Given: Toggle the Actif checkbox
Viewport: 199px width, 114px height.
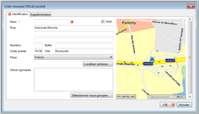Looking at the screenshot, I should click(x=103, y=22).
